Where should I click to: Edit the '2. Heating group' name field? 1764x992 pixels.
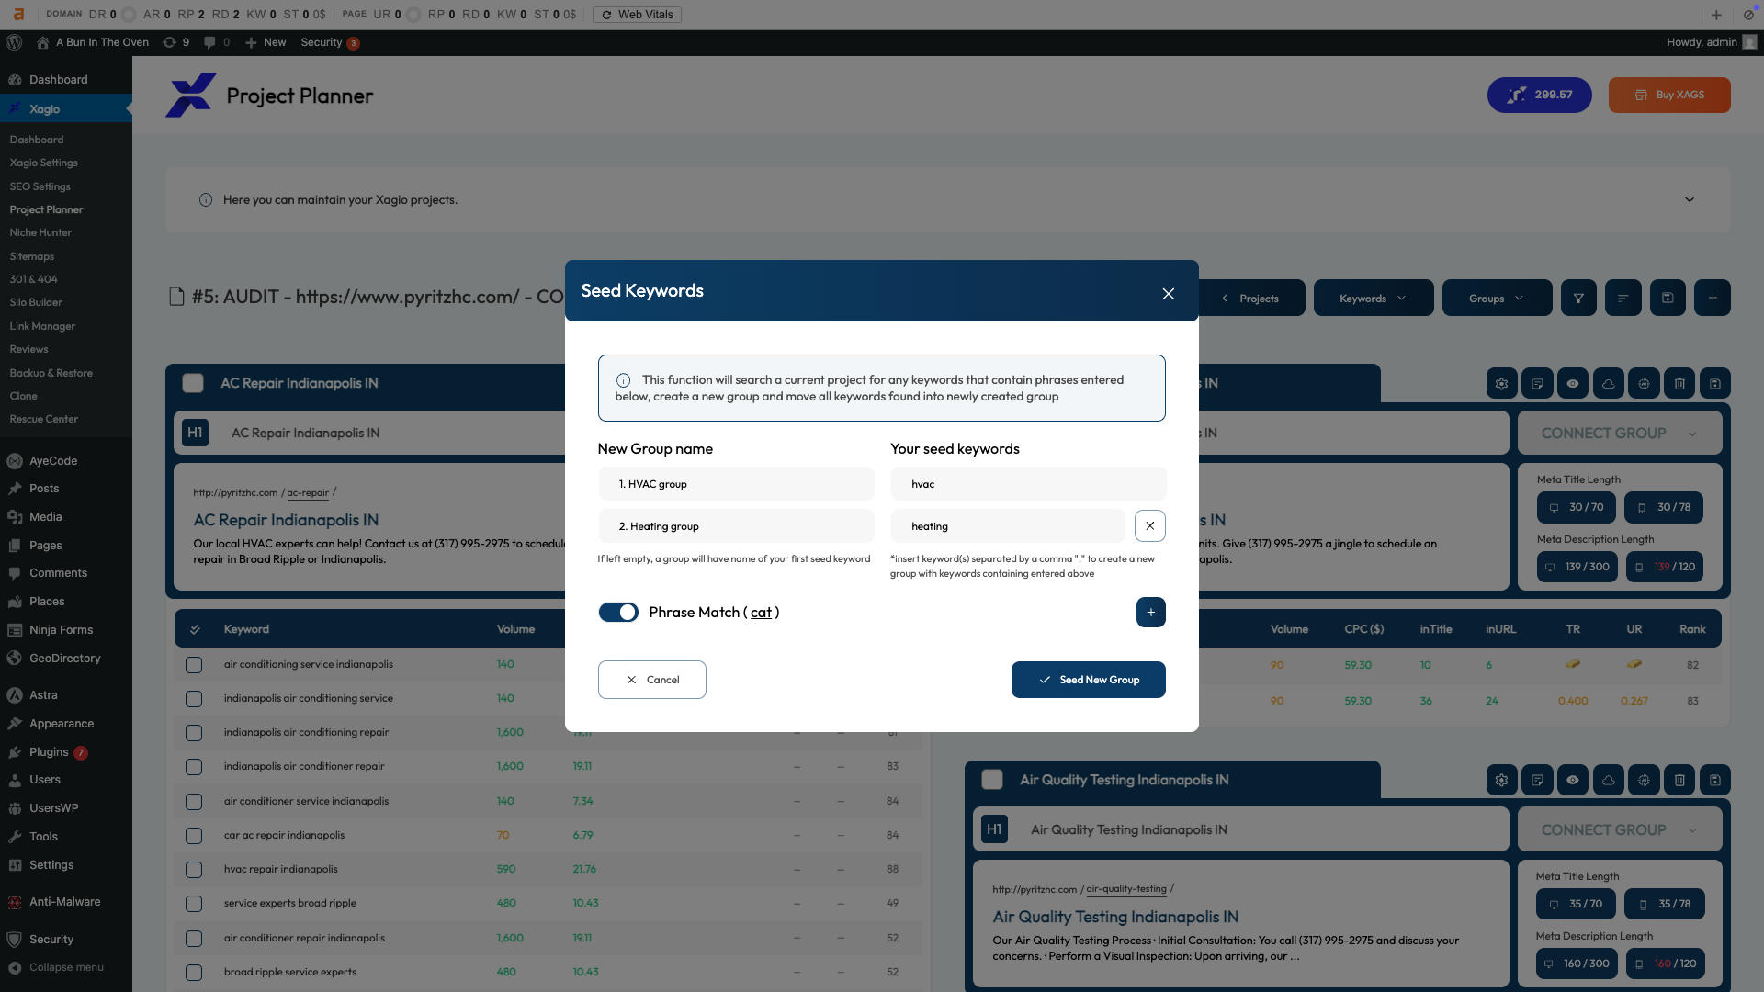pyautogui.click(x=736, y=526)
